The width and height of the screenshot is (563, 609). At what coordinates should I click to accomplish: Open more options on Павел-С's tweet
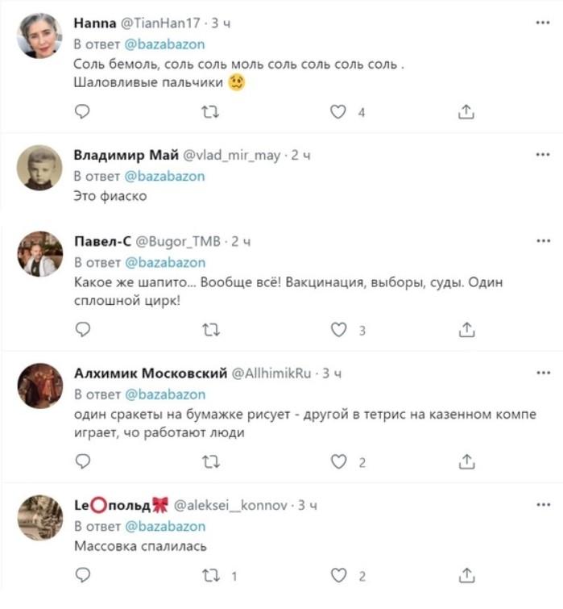pyautogui.click(x=543, y=240)
